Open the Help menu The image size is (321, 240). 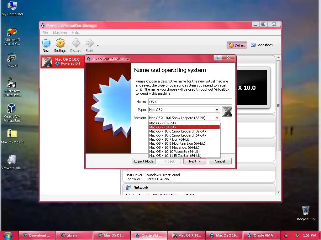point(75,32)
